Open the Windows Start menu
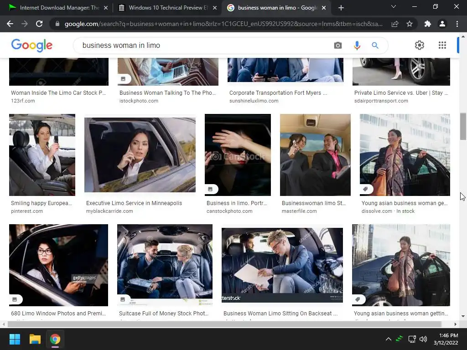Screen dimensions: 467x350 [x=15, y=339]
